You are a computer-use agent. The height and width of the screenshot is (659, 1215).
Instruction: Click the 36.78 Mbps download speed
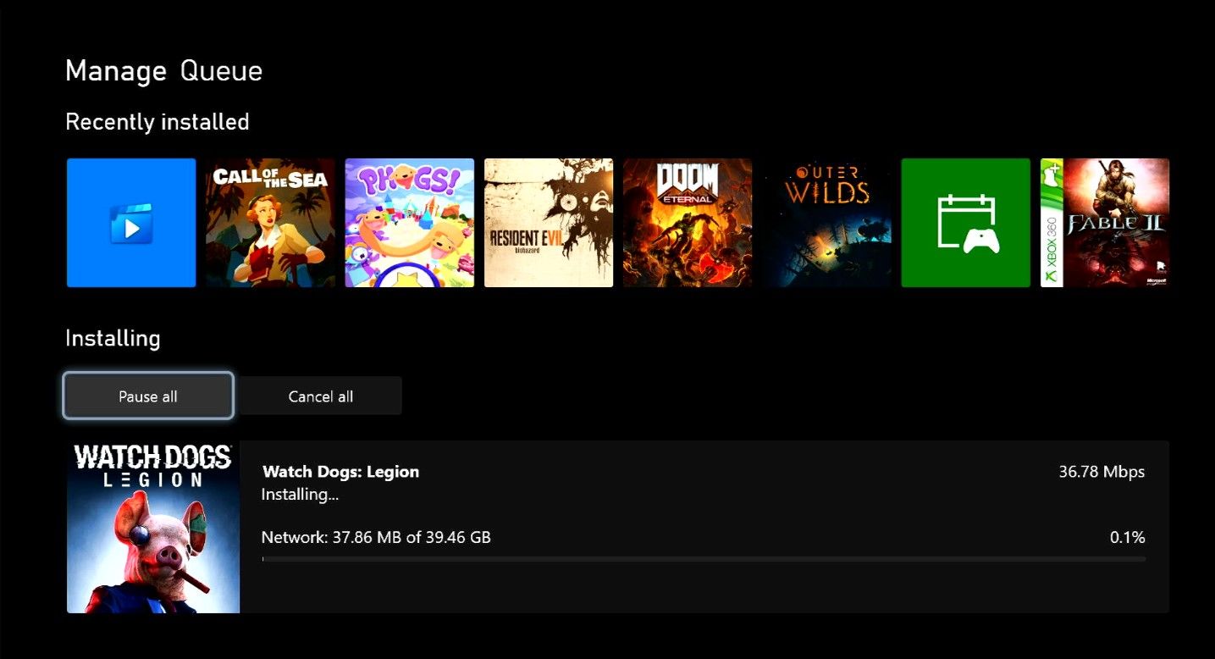(x=1102, y=472)
